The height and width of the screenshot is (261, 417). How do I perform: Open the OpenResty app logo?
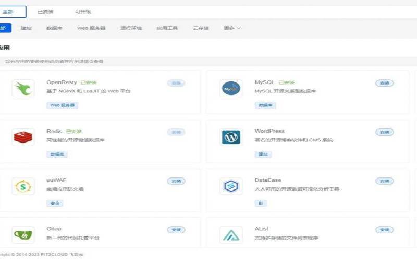coord(23,88)
